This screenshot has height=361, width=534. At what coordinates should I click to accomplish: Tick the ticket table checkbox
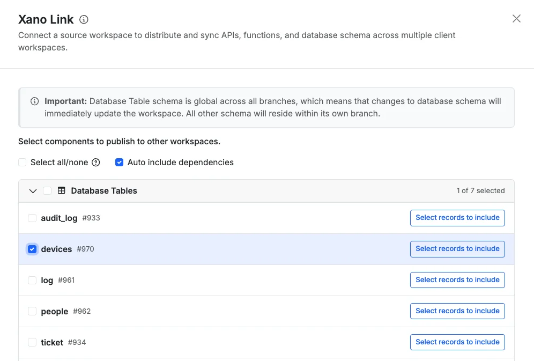[32, 342]
